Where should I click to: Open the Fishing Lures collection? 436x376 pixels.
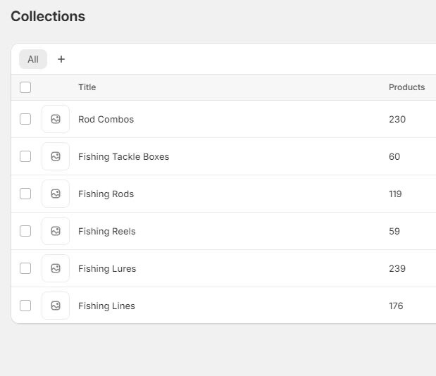pos(107,269)
